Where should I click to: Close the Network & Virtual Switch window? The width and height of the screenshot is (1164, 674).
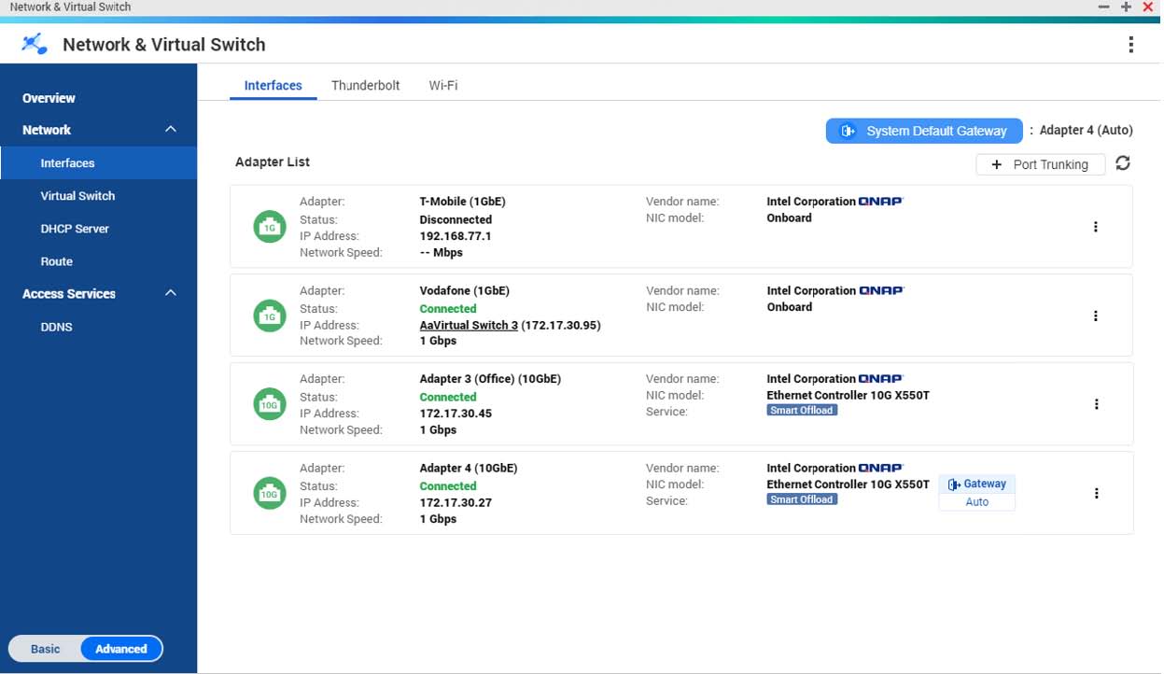coord(1148,7)
